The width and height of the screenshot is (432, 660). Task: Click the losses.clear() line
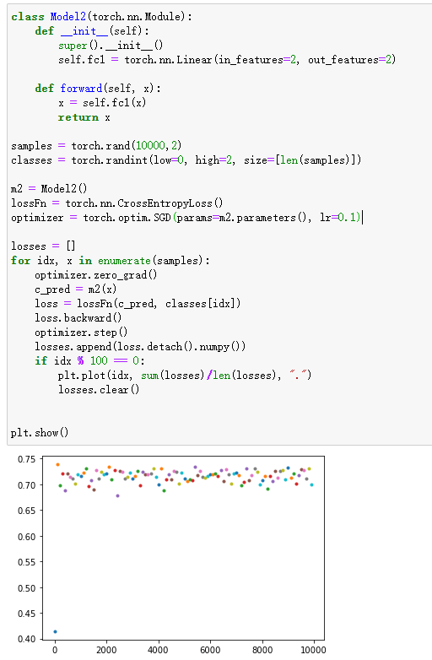click(99, 389)
